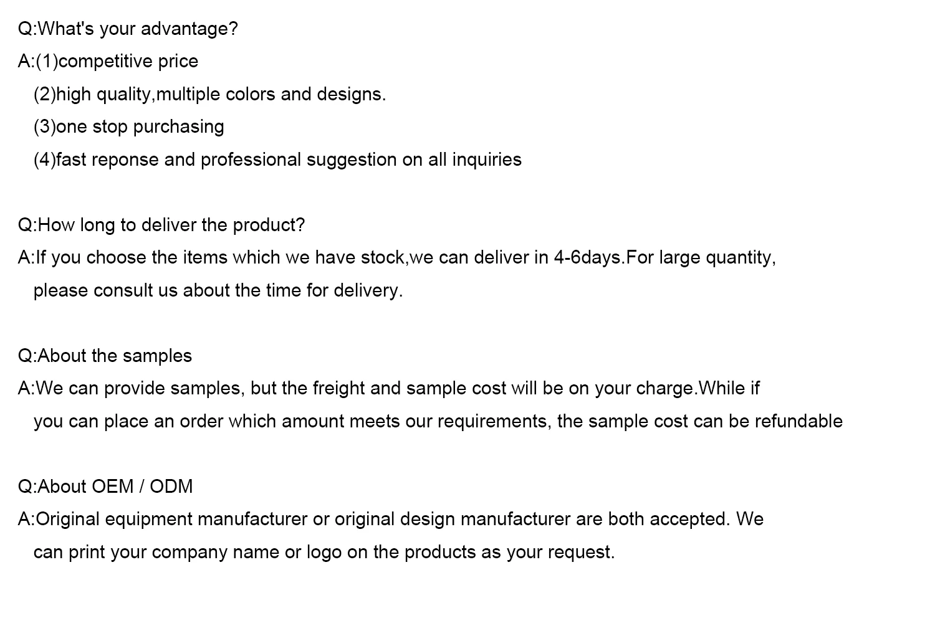Click 'We can provide samples' answer line
The width and height of the screenshot is (935, 623).
click(388, 389)
